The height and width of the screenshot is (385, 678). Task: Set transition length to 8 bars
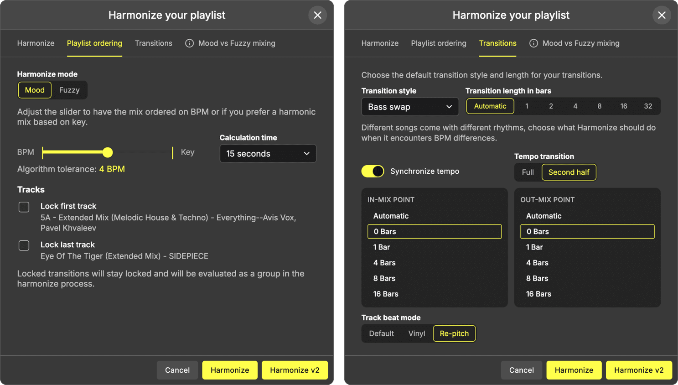[x=599, y=106]
